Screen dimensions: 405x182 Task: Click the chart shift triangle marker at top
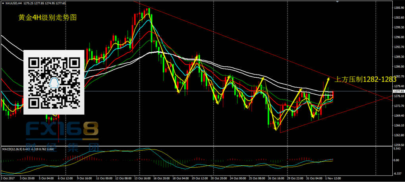[338, 2]
